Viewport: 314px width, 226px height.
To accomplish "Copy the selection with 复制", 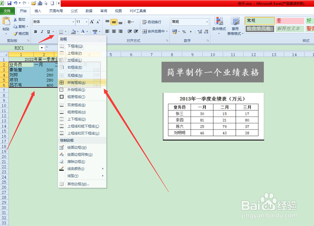I will [x=20, y=26].
